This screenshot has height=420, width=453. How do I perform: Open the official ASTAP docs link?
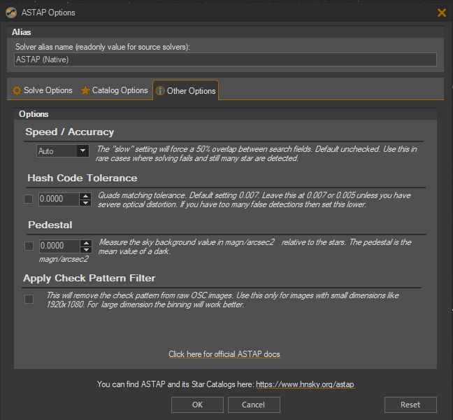[x=224, y=354]
